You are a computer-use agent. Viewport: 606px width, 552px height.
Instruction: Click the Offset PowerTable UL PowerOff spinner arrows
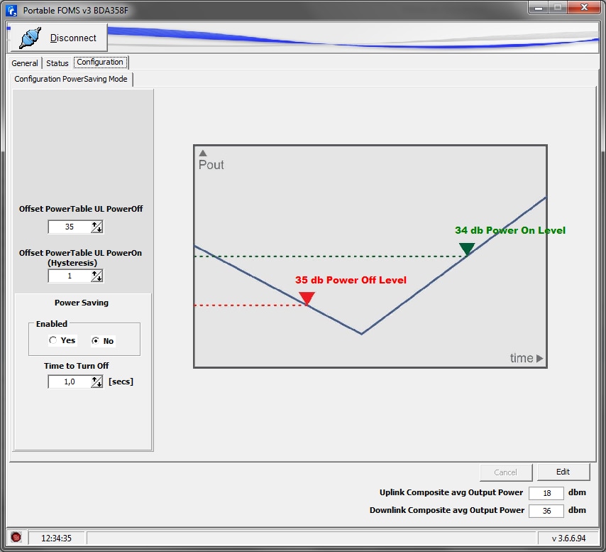click(97, 227)
